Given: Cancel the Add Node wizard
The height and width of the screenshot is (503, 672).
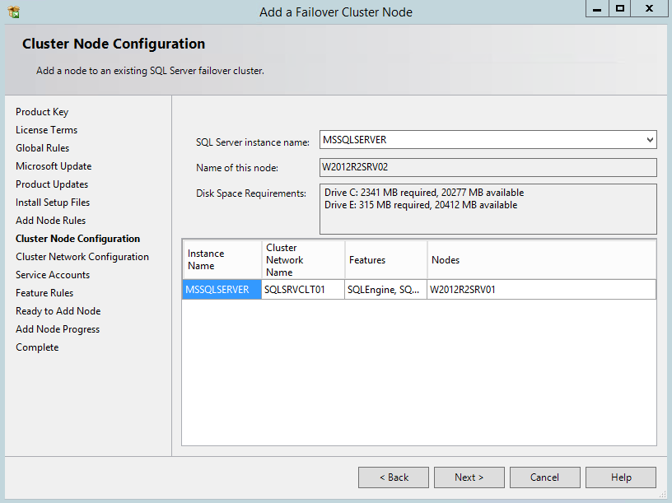Looking at the screenshot, I should click(545, 477).
